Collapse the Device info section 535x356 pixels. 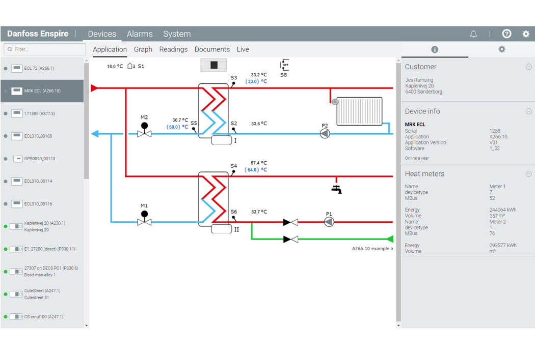(528, 111)
